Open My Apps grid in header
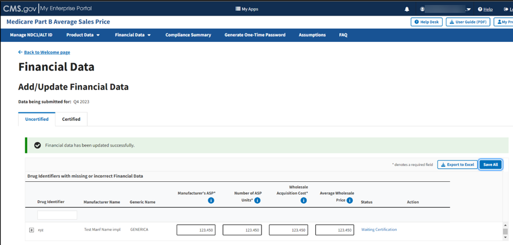This screenshot has height=245, width=513. 246,9
